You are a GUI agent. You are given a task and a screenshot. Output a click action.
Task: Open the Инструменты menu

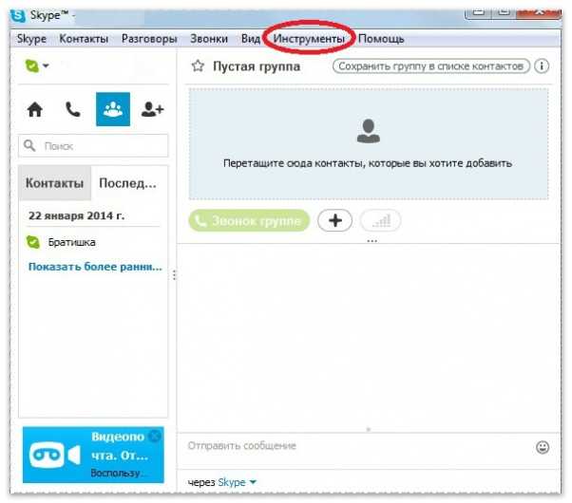pos(309,39)
